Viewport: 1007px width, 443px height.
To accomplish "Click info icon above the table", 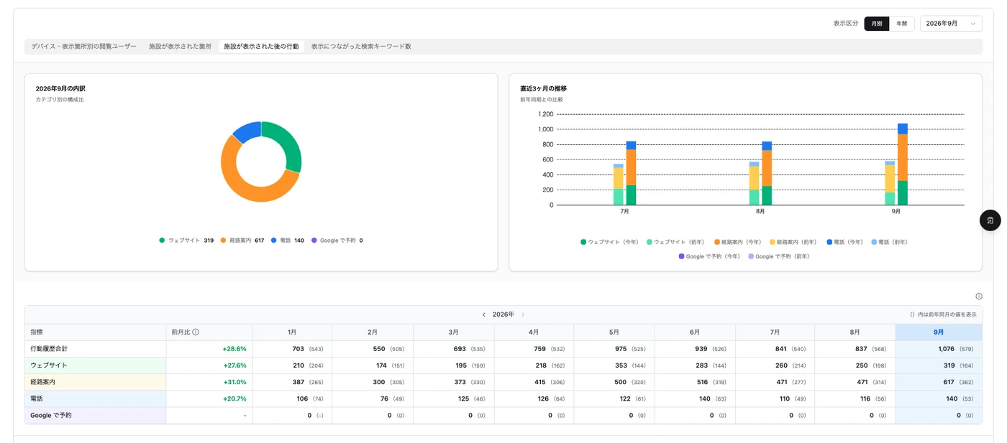I will [x=978, y=297].
